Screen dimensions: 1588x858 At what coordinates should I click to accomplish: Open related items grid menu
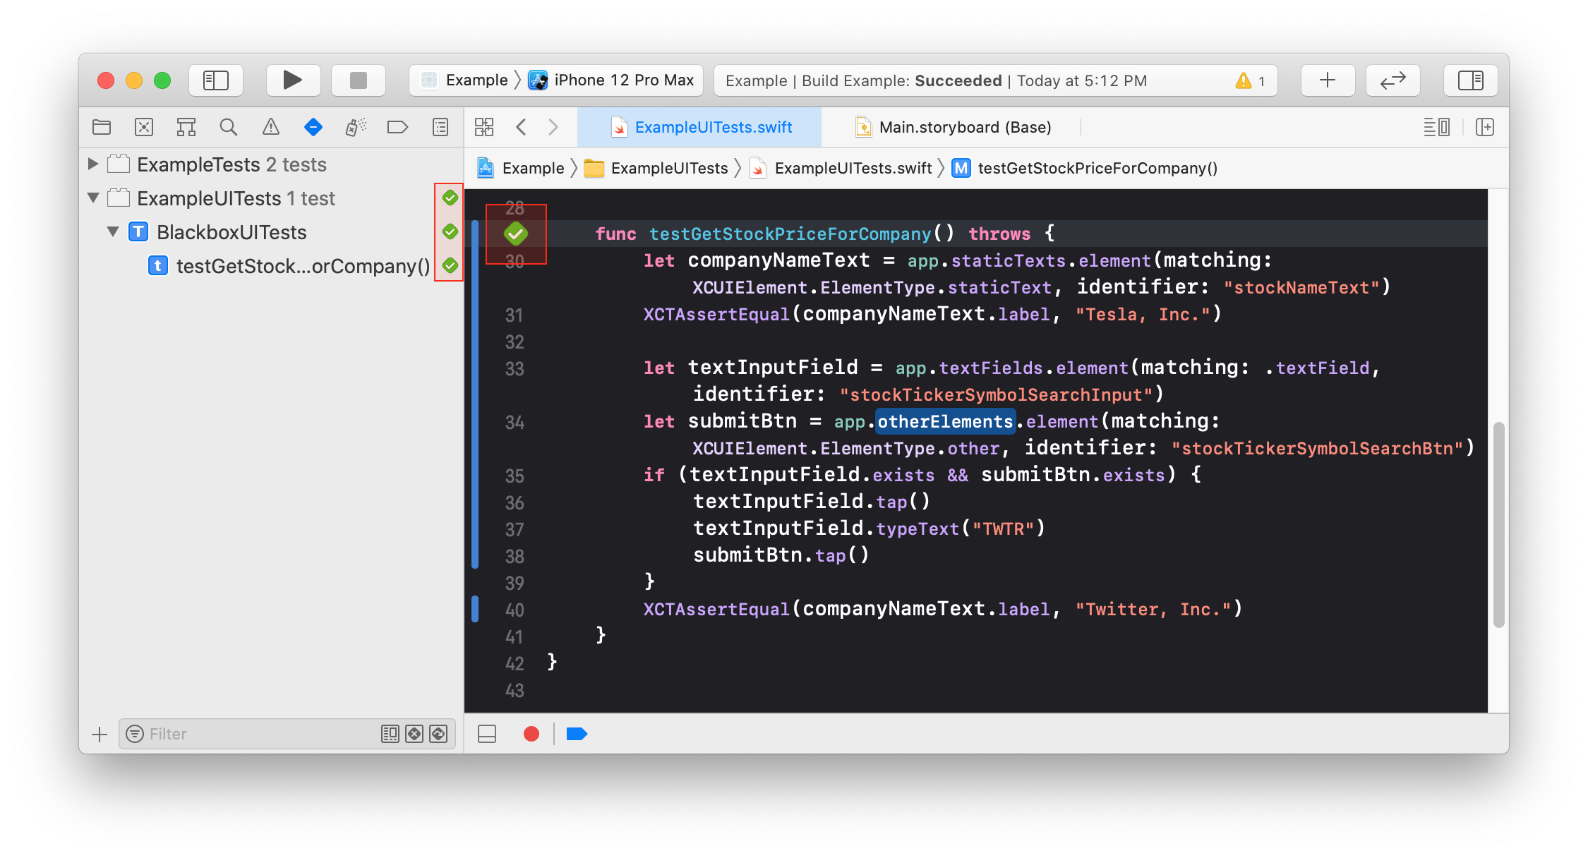click(484, 127)
